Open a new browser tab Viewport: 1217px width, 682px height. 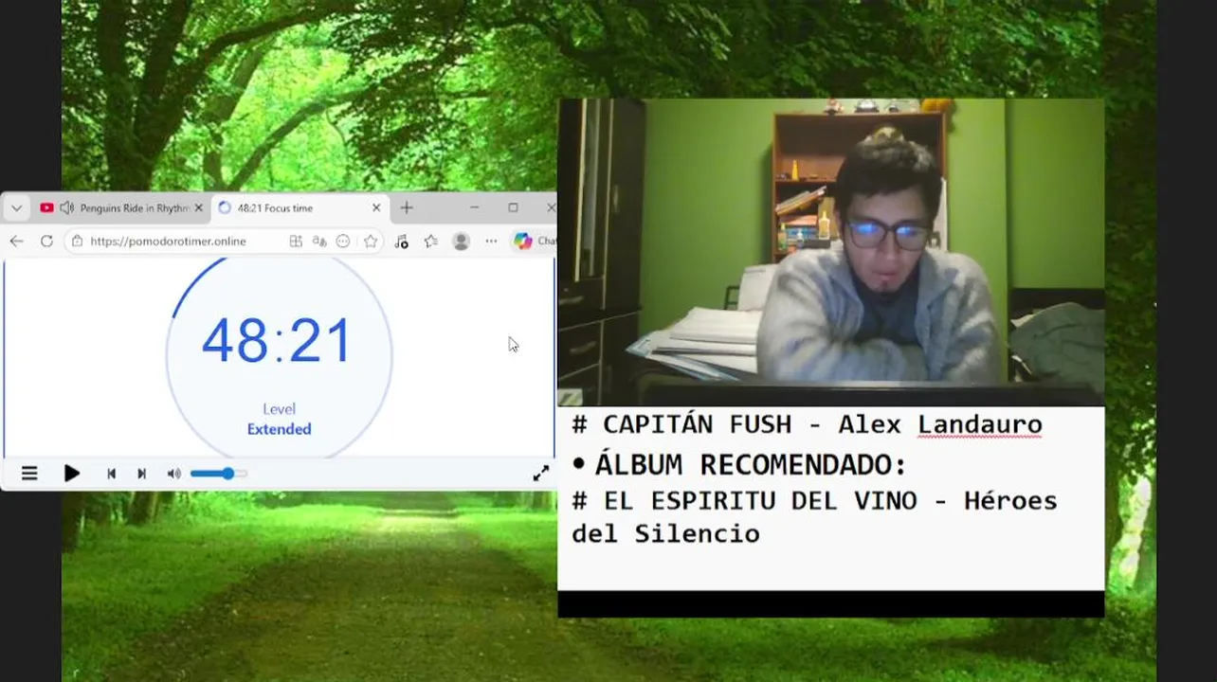point(407,208)
